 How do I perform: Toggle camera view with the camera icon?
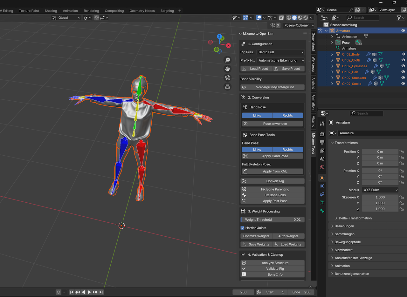227,78
